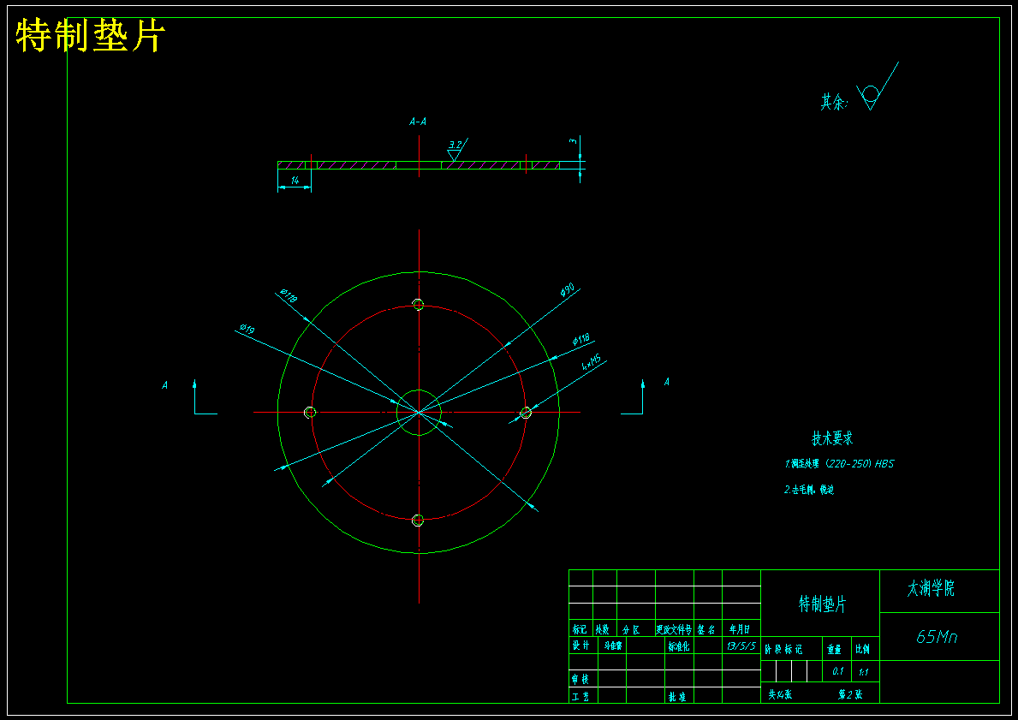This screenshot has height=720, width=1018.
Task: Click the 比例 column header
Action: coord(863,649)
